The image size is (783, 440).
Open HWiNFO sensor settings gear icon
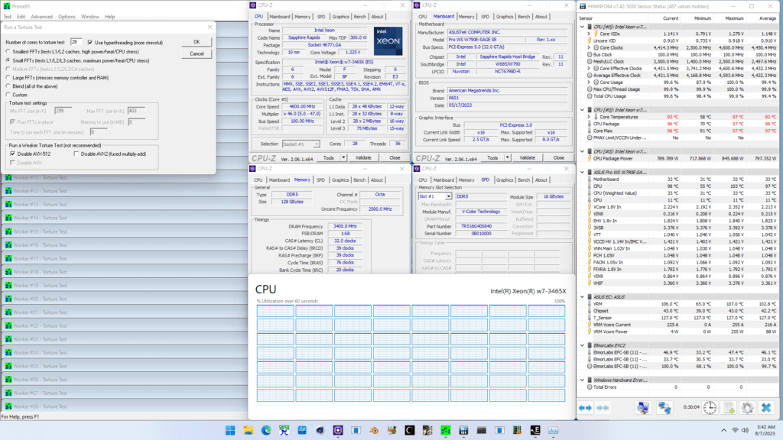[x=747, y=408]
